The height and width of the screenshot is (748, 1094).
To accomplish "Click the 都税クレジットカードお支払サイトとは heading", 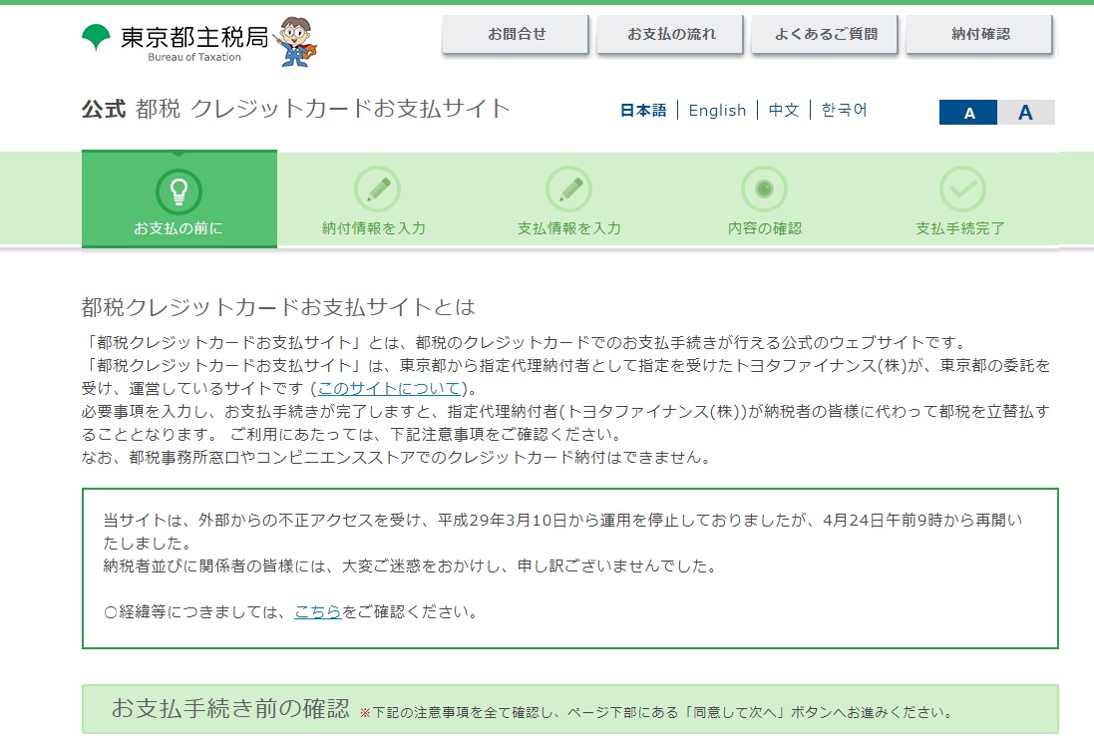I will (277, 307).
